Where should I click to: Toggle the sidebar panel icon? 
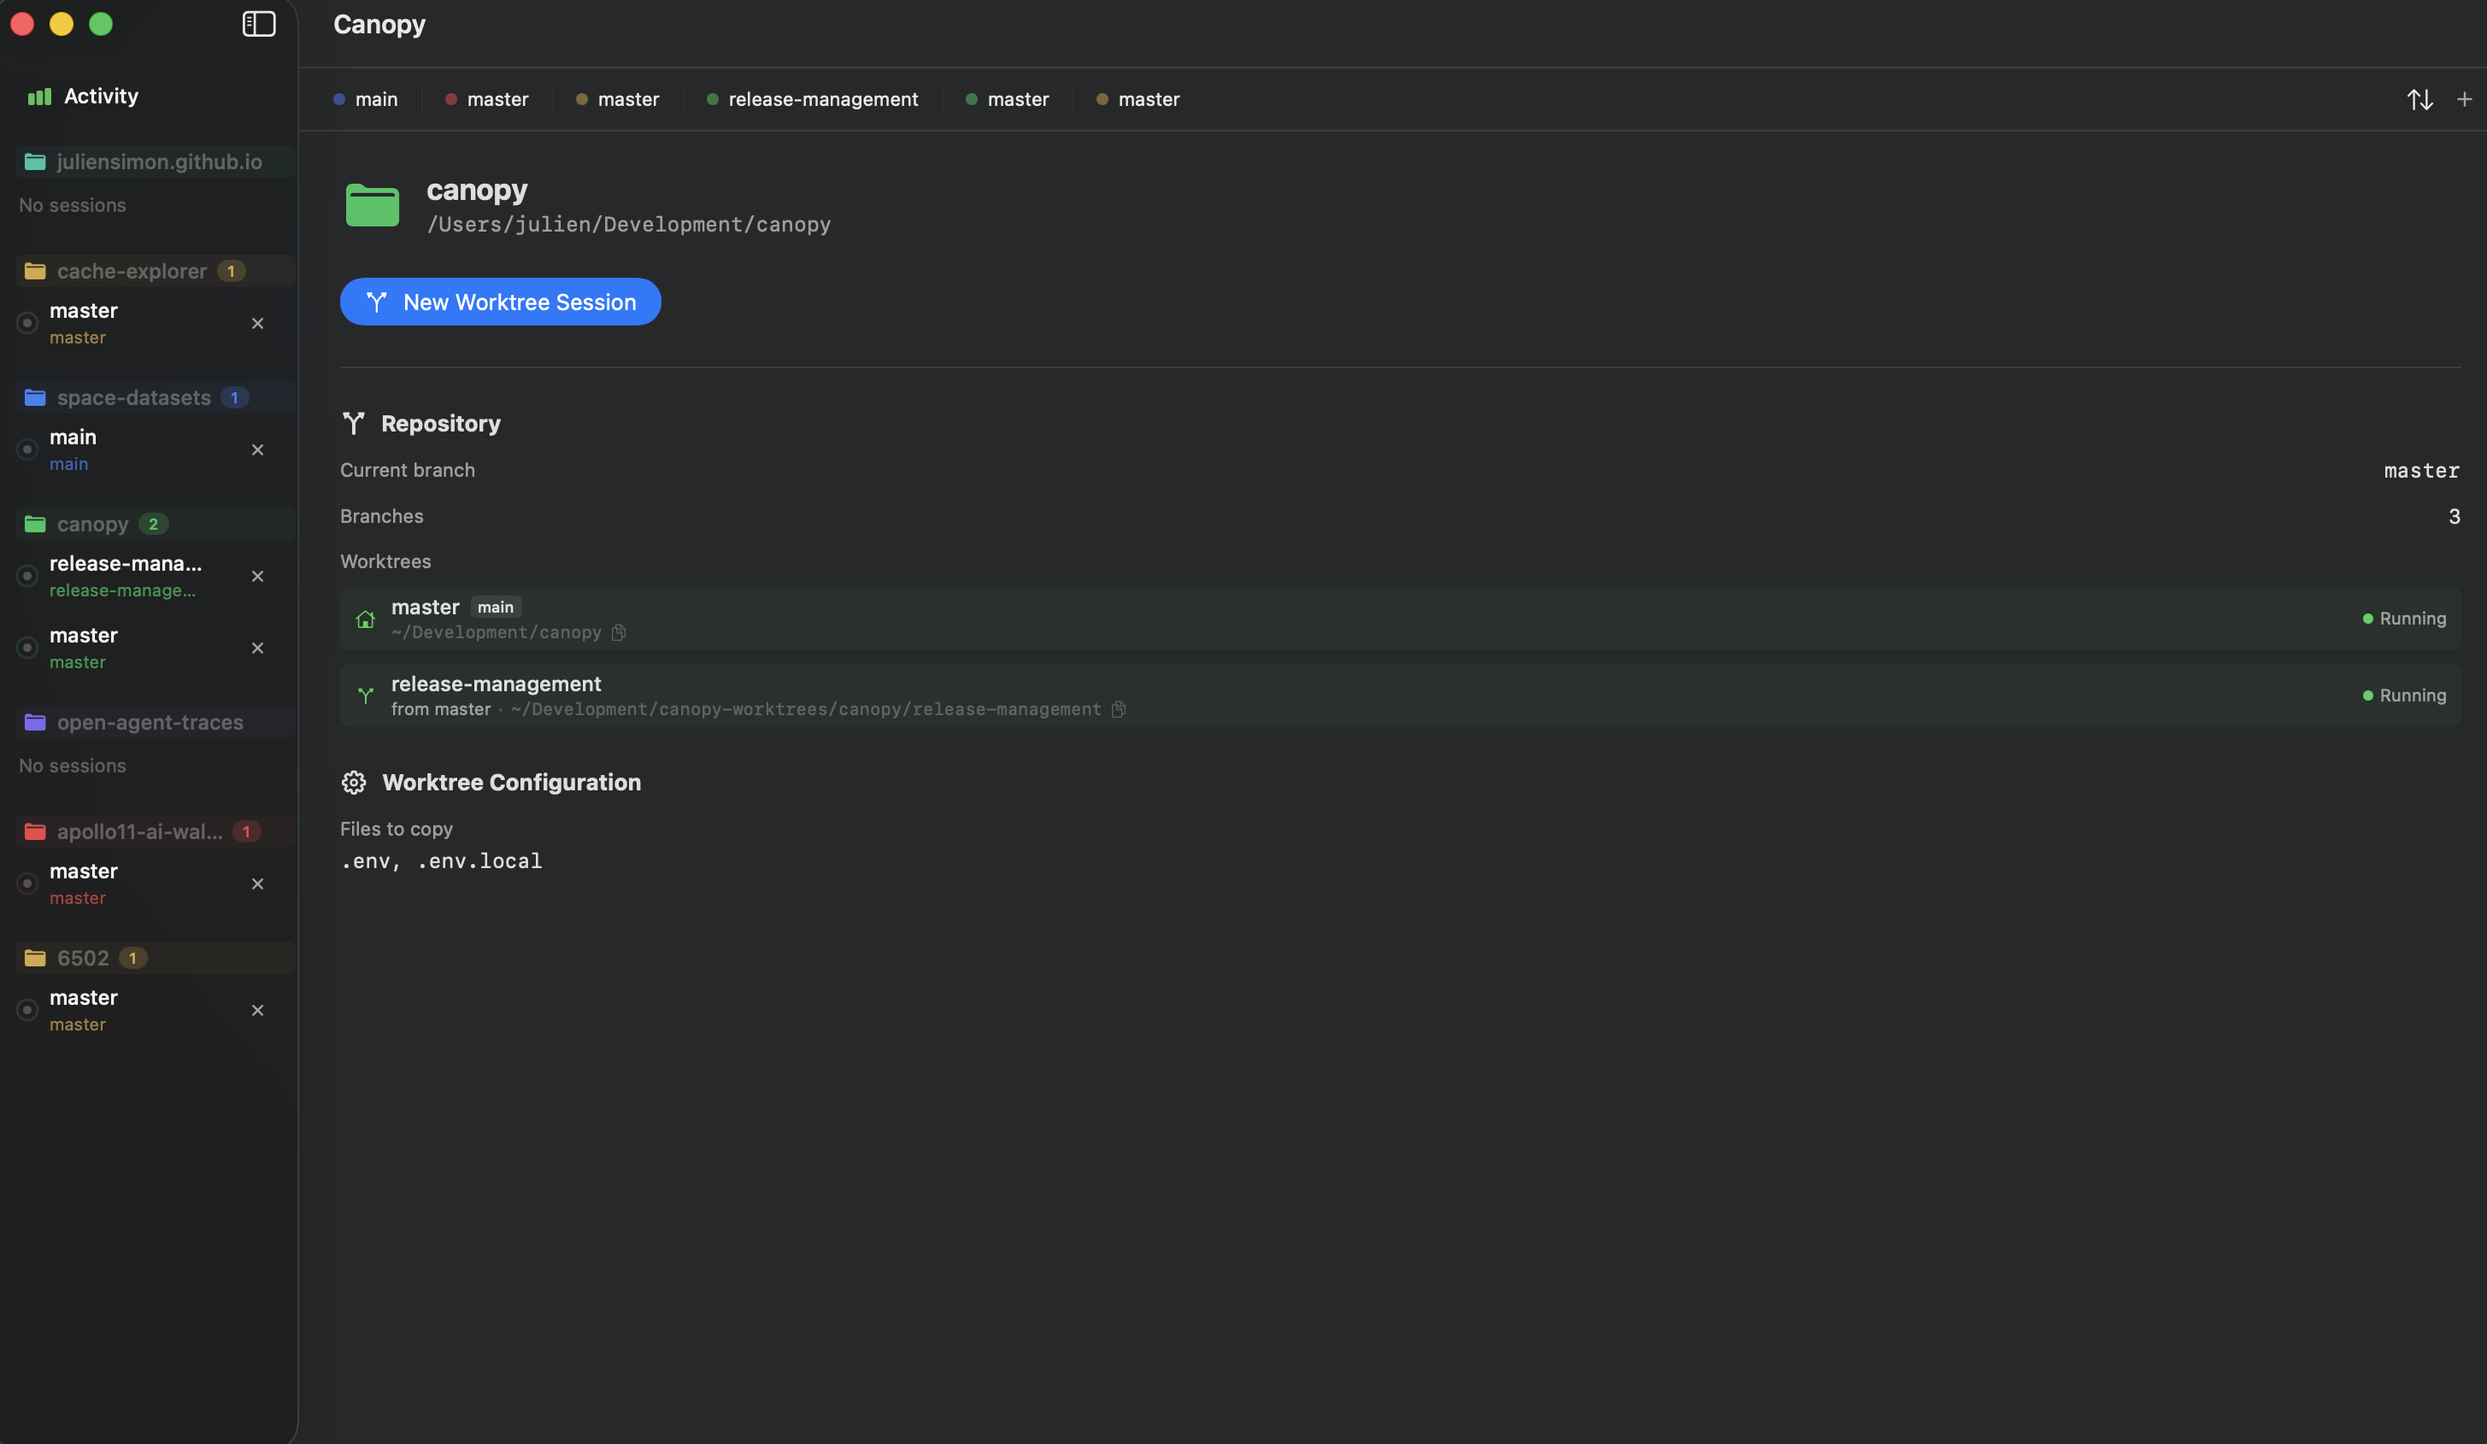tap(259, 24)
